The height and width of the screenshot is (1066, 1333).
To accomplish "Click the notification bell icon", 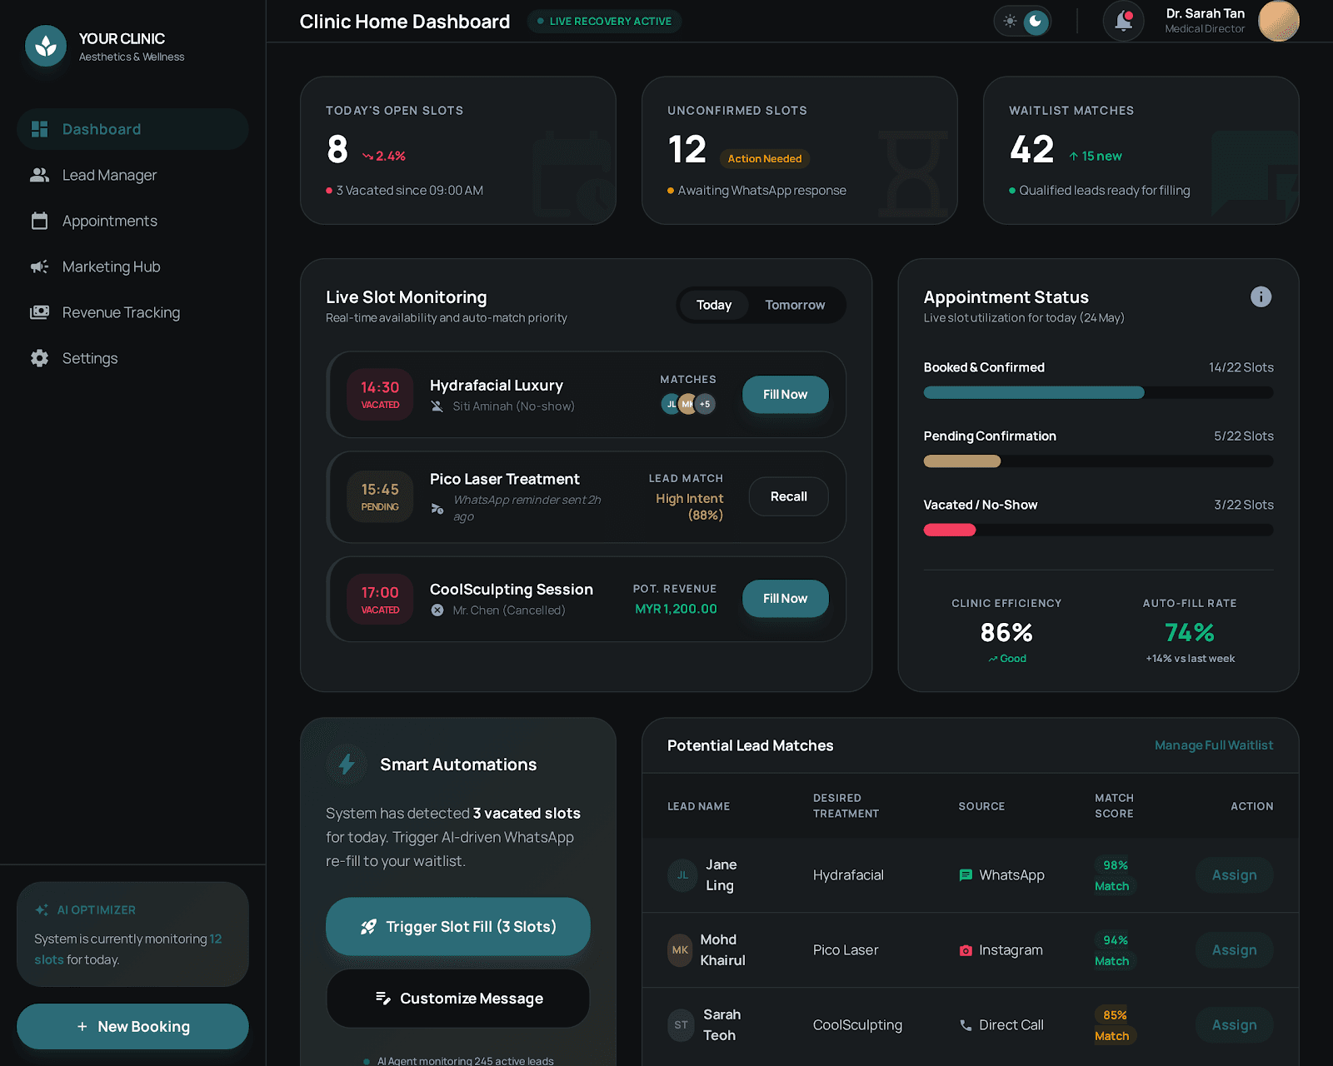I will pos(1123,21).
